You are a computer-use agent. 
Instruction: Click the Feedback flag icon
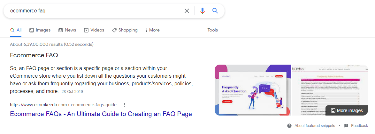(346, 126)
